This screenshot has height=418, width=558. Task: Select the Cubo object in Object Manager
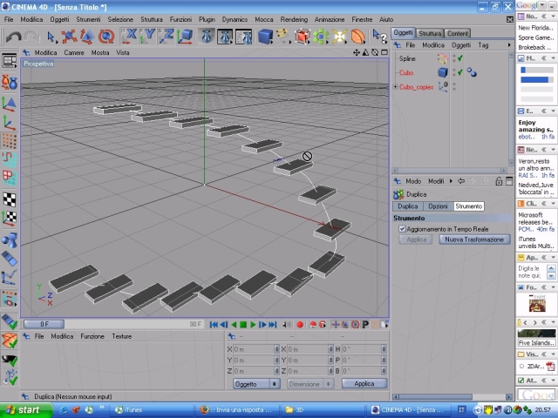(406, 72)
